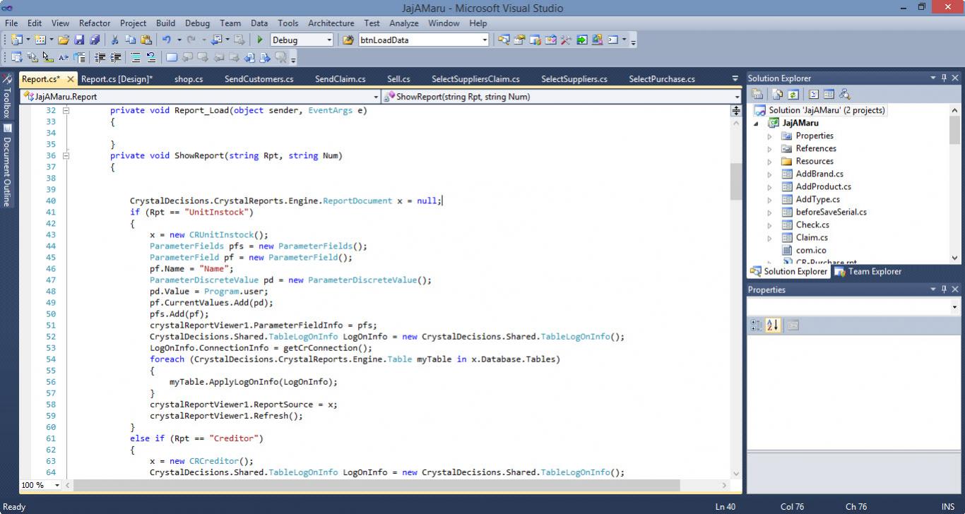Pin the Solution Explorer panel
The width and height of the screenshot is (965, 514).
pyautogui.click(x=944, y=78)
